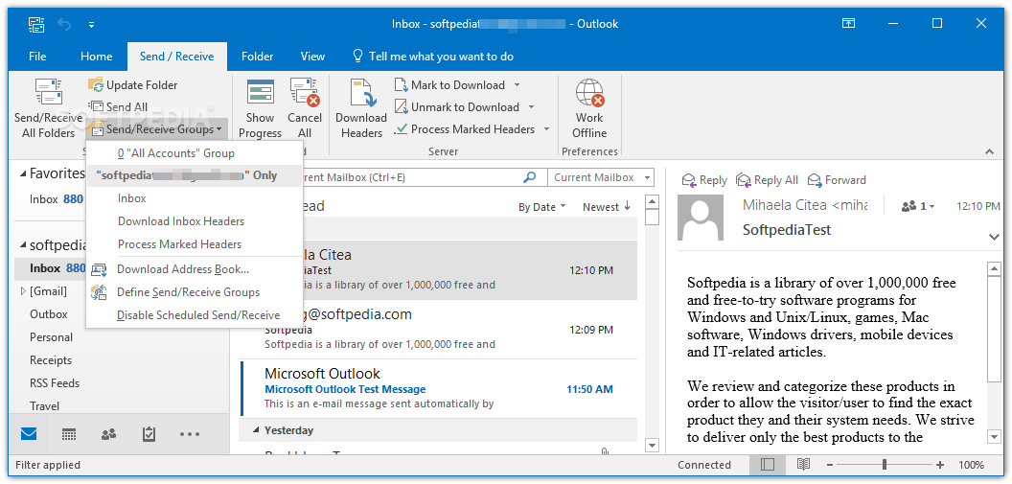Viewport: 1012px width, 484px height.
Task: Open the Microsoft Outlook Test Message
Action: point(438,389)
